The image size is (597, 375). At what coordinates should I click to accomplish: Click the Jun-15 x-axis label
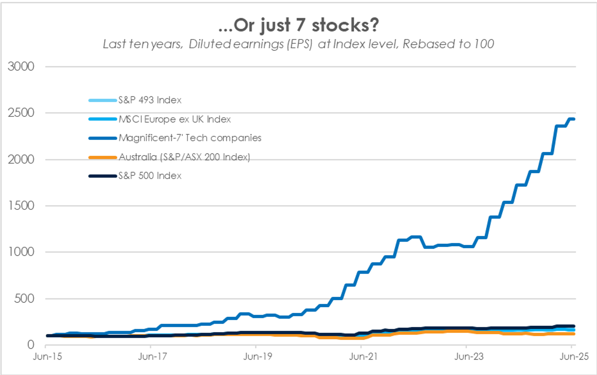[48, 357]
